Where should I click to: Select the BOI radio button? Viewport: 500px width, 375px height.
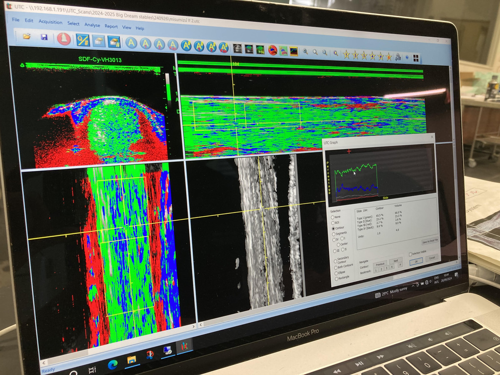[x=332, y=223]
